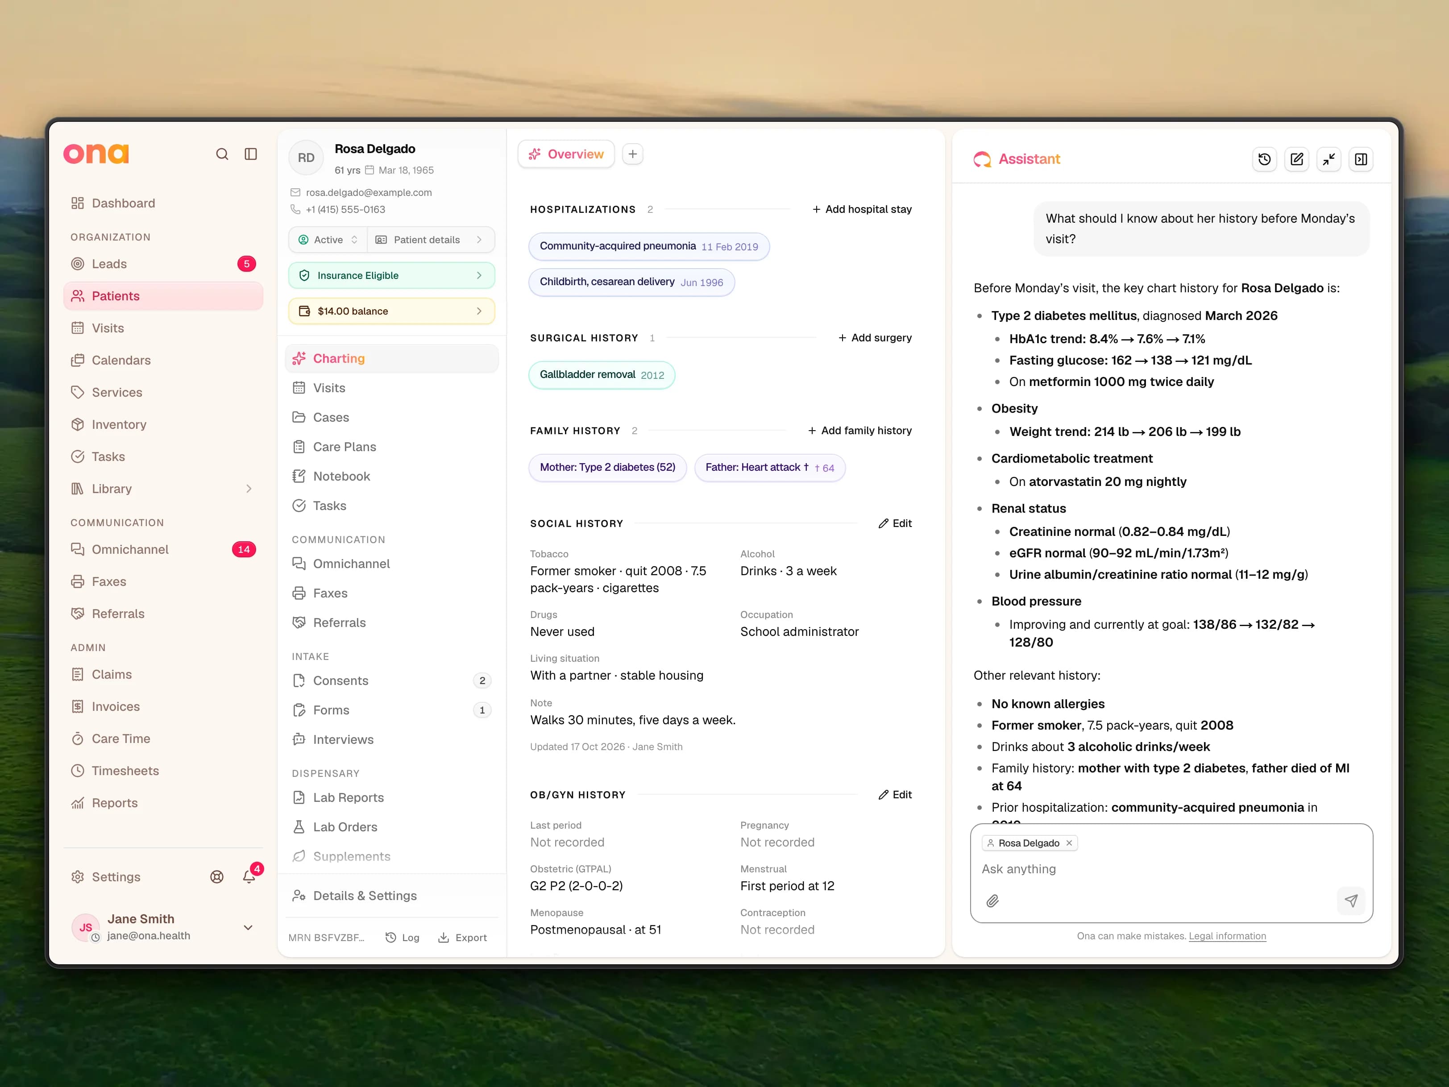Expand Patient details
The width and height of the screenshot is (1449, 1087).
coord(430,240)
